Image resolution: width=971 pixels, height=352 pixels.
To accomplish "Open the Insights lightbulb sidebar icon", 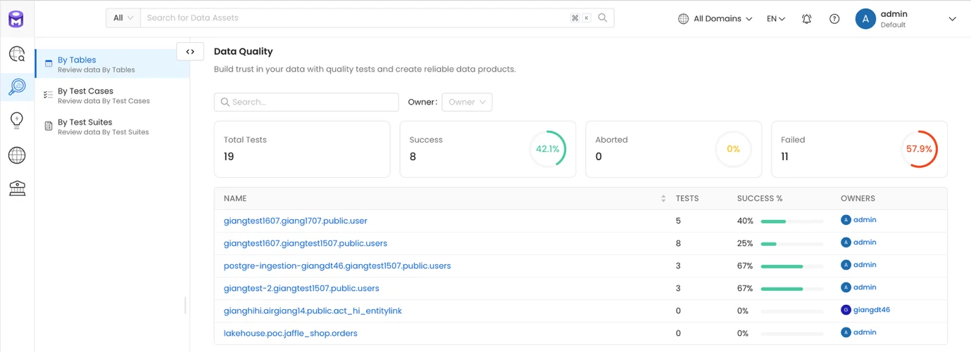I will 17,120.
